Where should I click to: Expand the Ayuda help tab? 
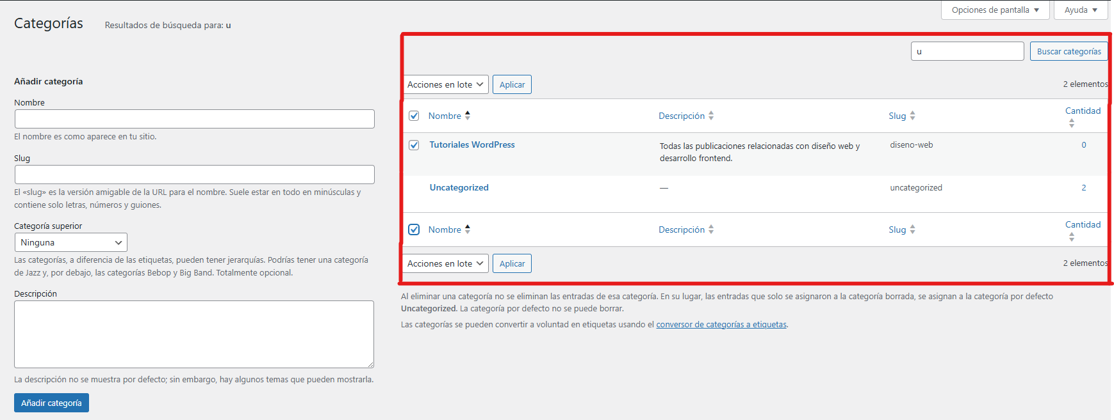pos(1080,10)
